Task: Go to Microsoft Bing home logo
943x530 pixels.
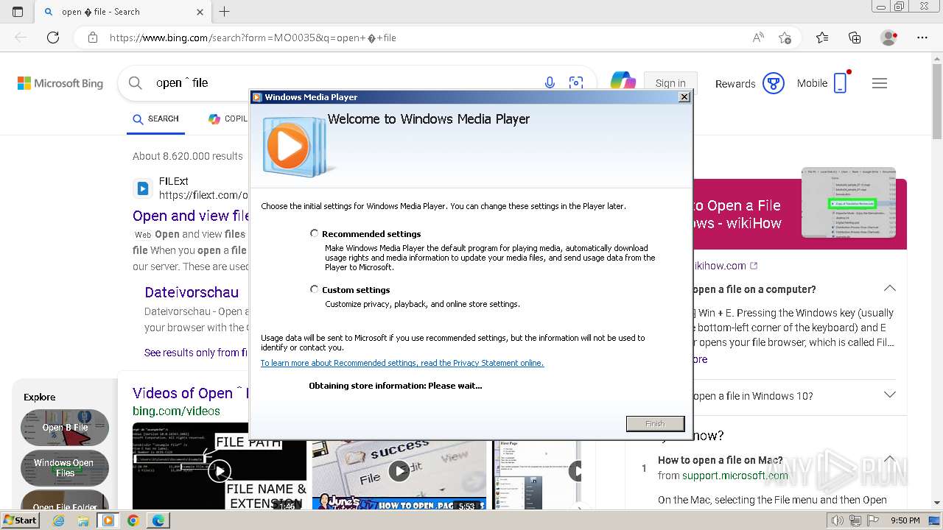Action: [60, 83]
